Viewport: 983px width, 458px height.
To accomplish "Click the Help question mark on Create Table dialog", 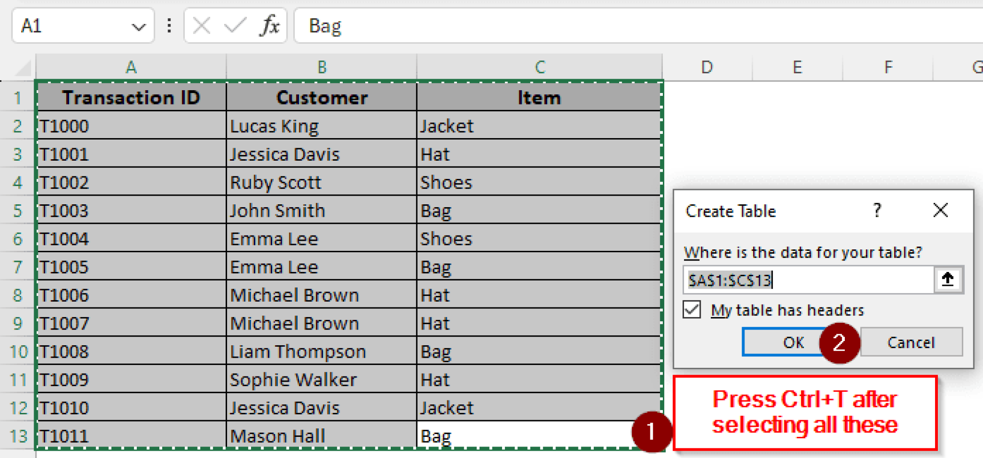I will 877,211.
